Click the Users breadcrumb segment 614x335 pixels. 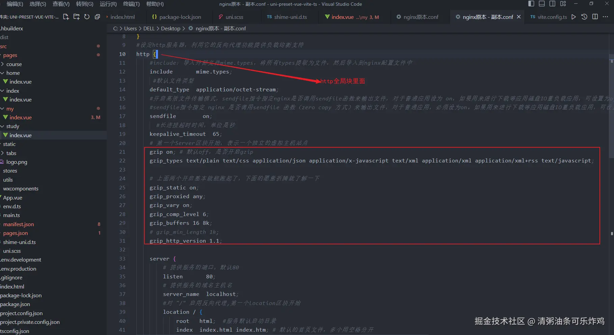click(x=130, y=28)
